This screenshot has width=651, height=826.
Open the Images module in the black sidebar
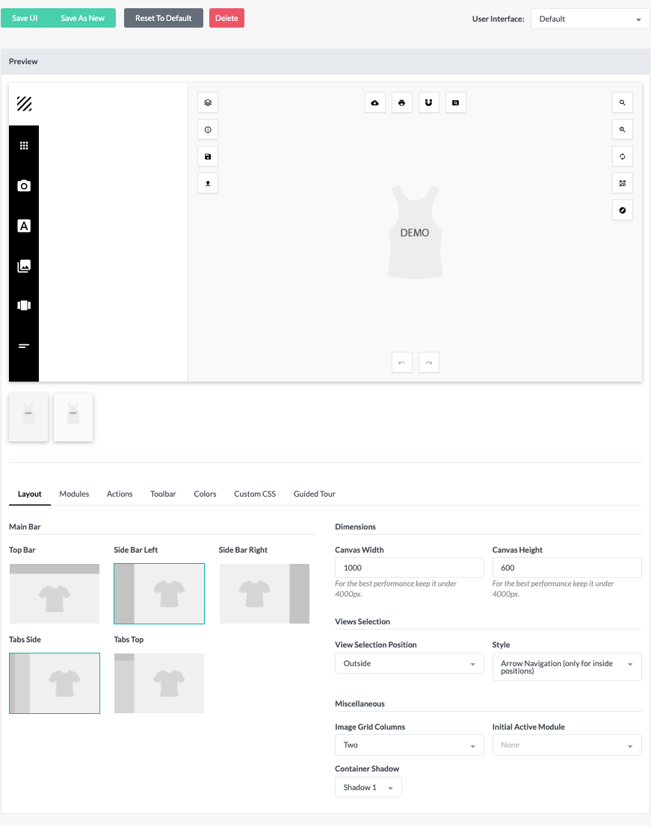24,265
